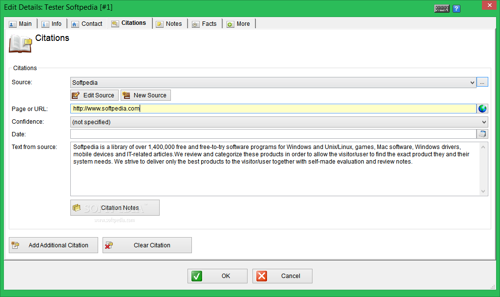The width and height of the screenshot is (500, 297).
Task: Open the Facts tab
Action: point(205,24)
